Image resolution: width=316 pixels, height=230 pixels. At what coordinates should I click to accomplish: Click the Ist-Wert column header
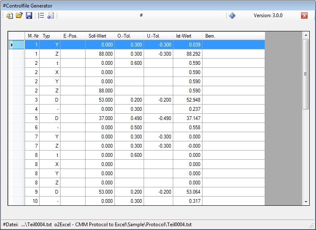click(187, 36)
